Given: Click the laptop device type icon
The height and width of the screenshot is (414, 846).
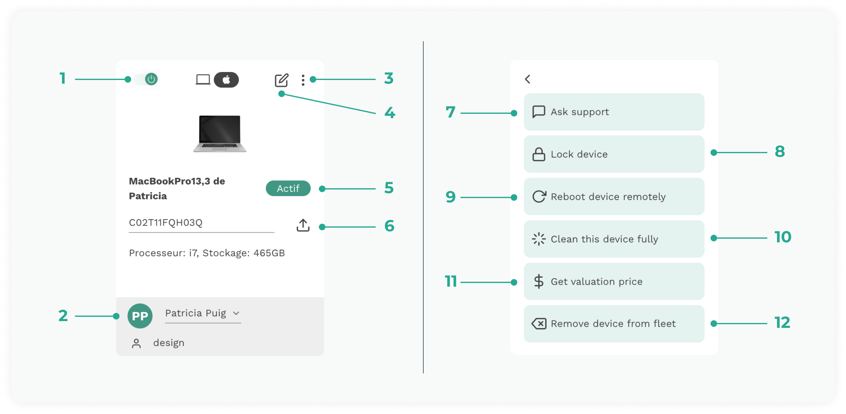Looking at the screenshot, I should coord(203,80).
